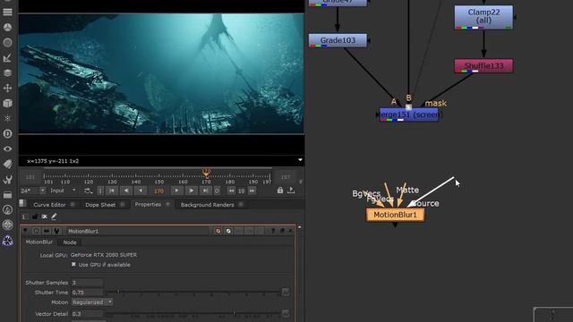Go to last frame of timeline
This screenshot has width=573, height=322.
tap(205, 191)
